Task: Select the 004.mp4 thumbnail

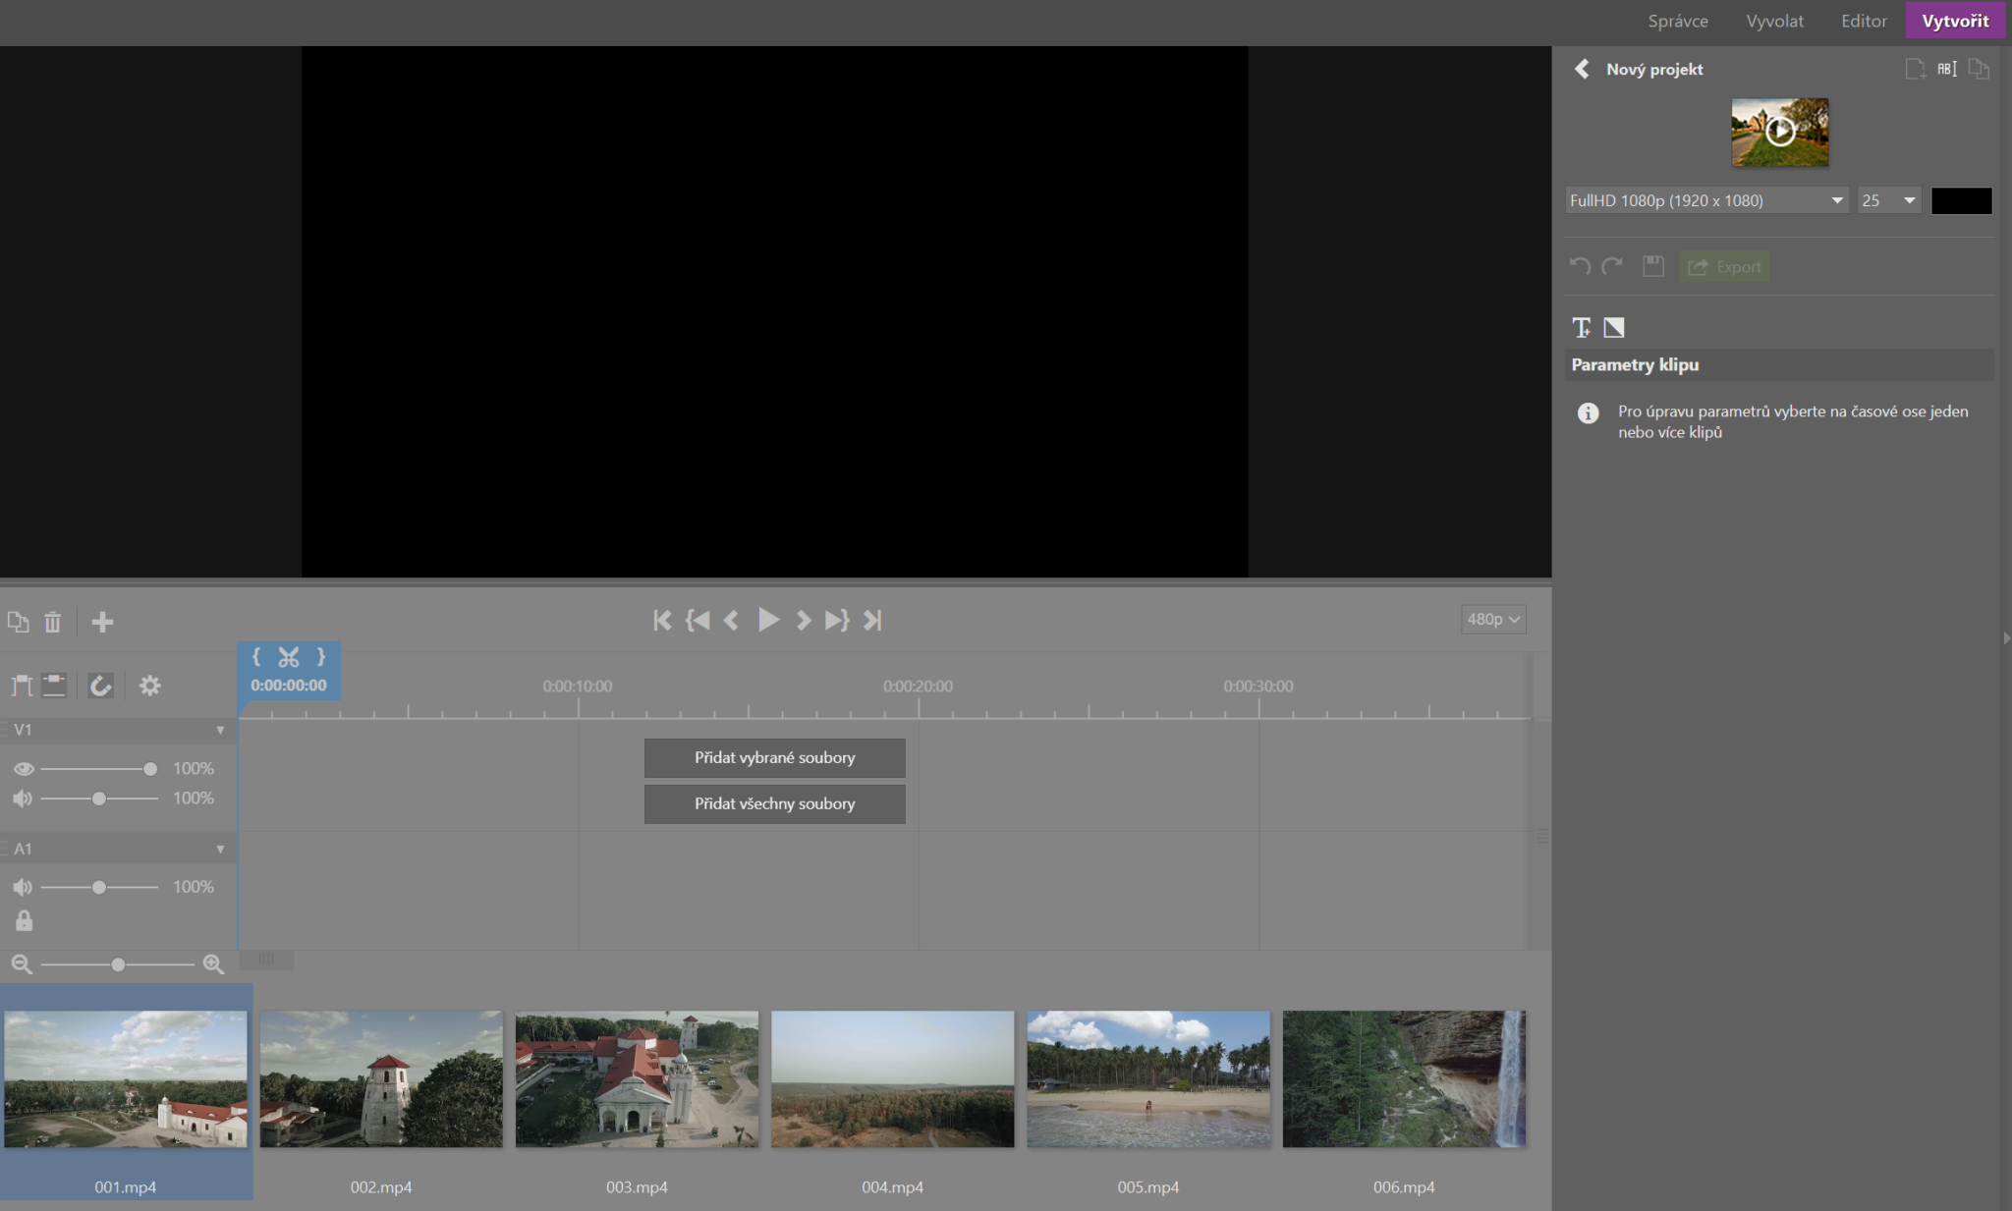Action: (x=892, y=1078)
